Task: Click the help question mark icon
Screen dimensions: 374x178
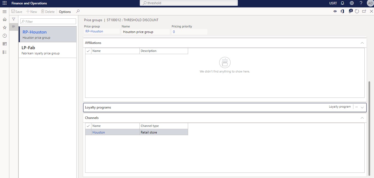Action: pos(361,3)
